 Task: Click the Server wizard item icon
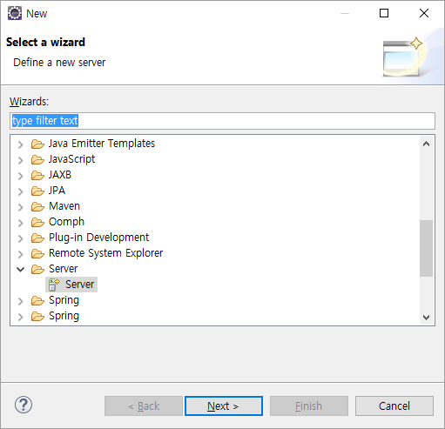tap(54, 285)
